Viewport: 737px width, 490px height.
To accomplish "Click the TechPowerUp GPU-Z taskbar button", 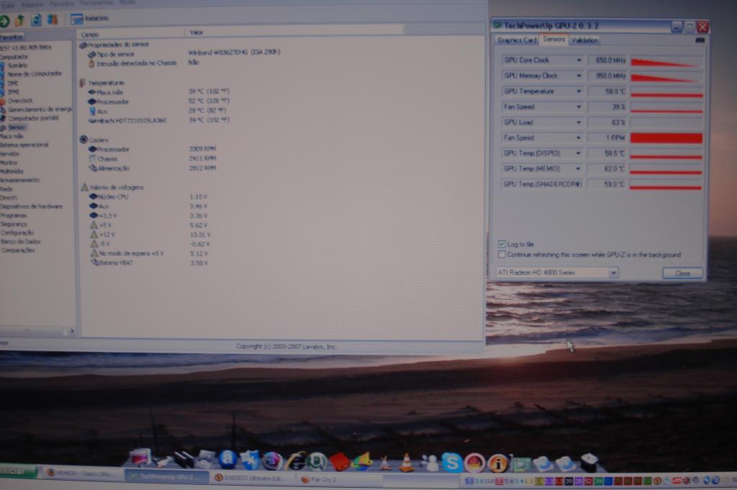I will pyautogui.click(x=167, y=476).
